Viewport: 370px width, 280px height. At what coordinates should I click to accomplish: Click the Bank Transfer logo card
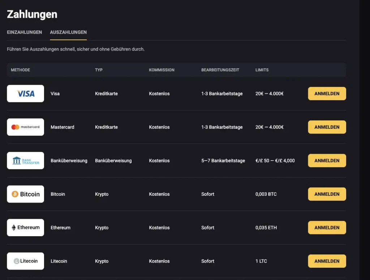coord(26,161)
